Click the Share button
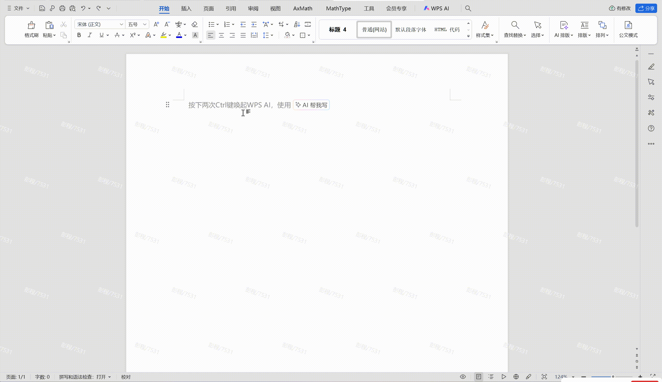The width and height of the screenshot is (662, 382). tap(646, 9)
